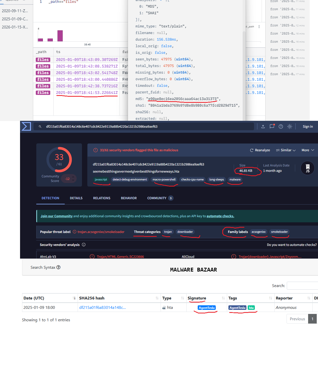Click timestamp 2025-01-09T18:43:09.307269Z row
This screenshot has width=318, height=386.
[87, 60]
